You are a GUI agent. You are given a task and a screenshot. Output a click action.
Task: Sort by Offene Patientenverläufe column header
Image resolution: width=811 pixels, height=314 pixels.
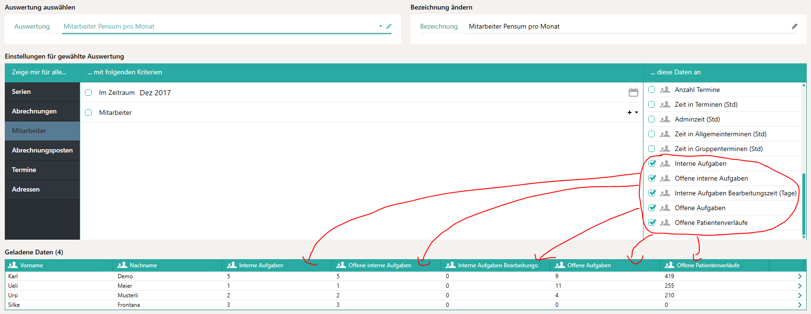[x=714, y=265]
